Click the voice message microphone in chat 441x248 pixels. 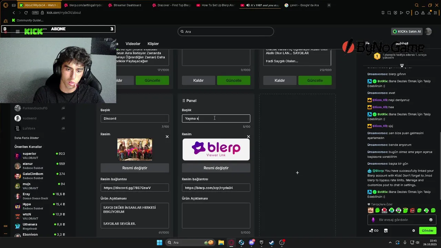point(373,220)
